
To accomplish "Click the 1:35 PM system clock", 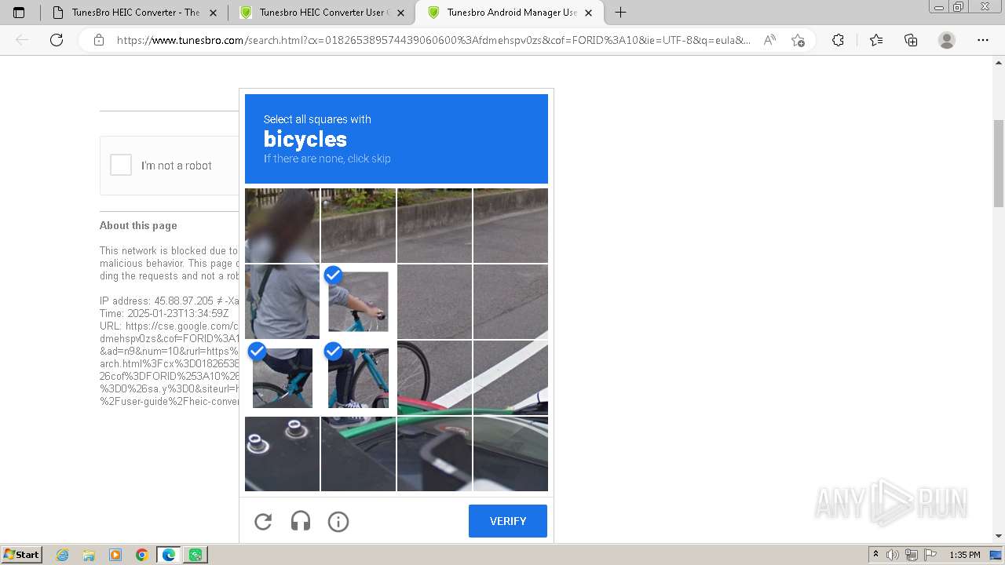I will coord(965,555).
